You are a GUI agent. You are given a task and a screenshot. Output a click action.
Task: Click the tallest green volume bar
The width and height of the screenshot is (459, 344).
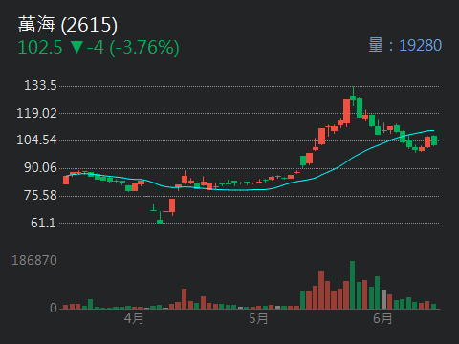click(x=352, y=285)
